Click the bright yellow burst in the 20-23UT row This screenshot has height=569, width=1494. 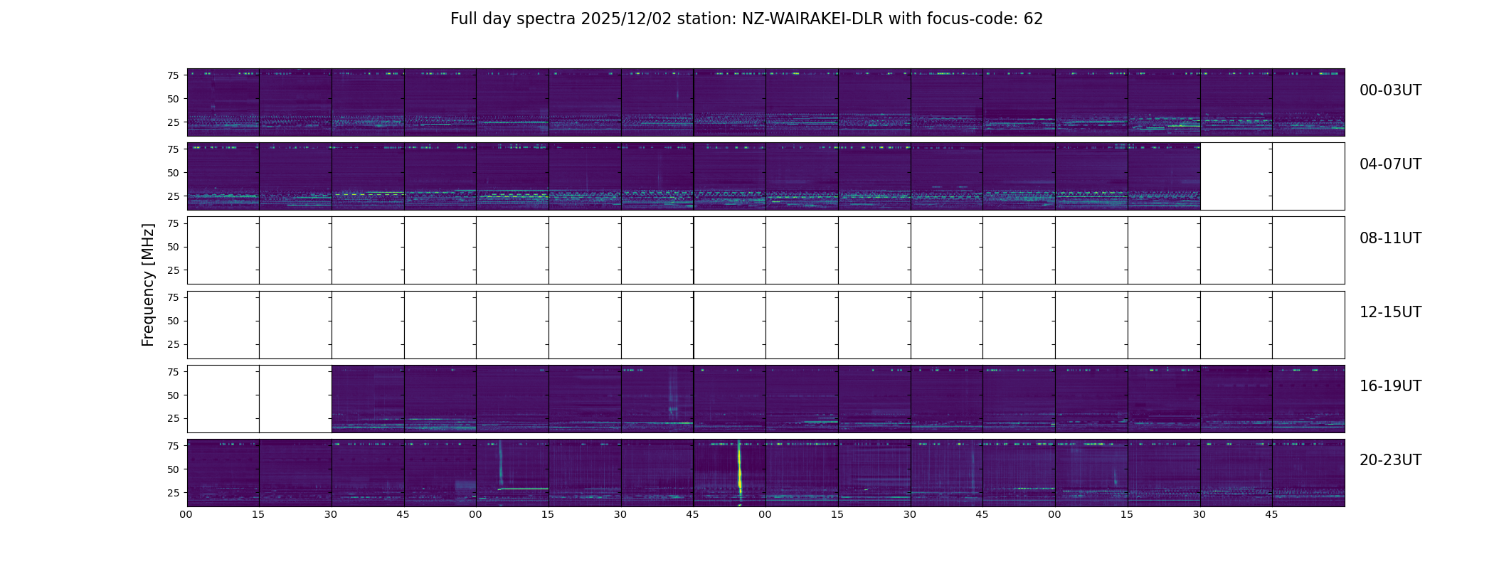click(x=740, y=473)
